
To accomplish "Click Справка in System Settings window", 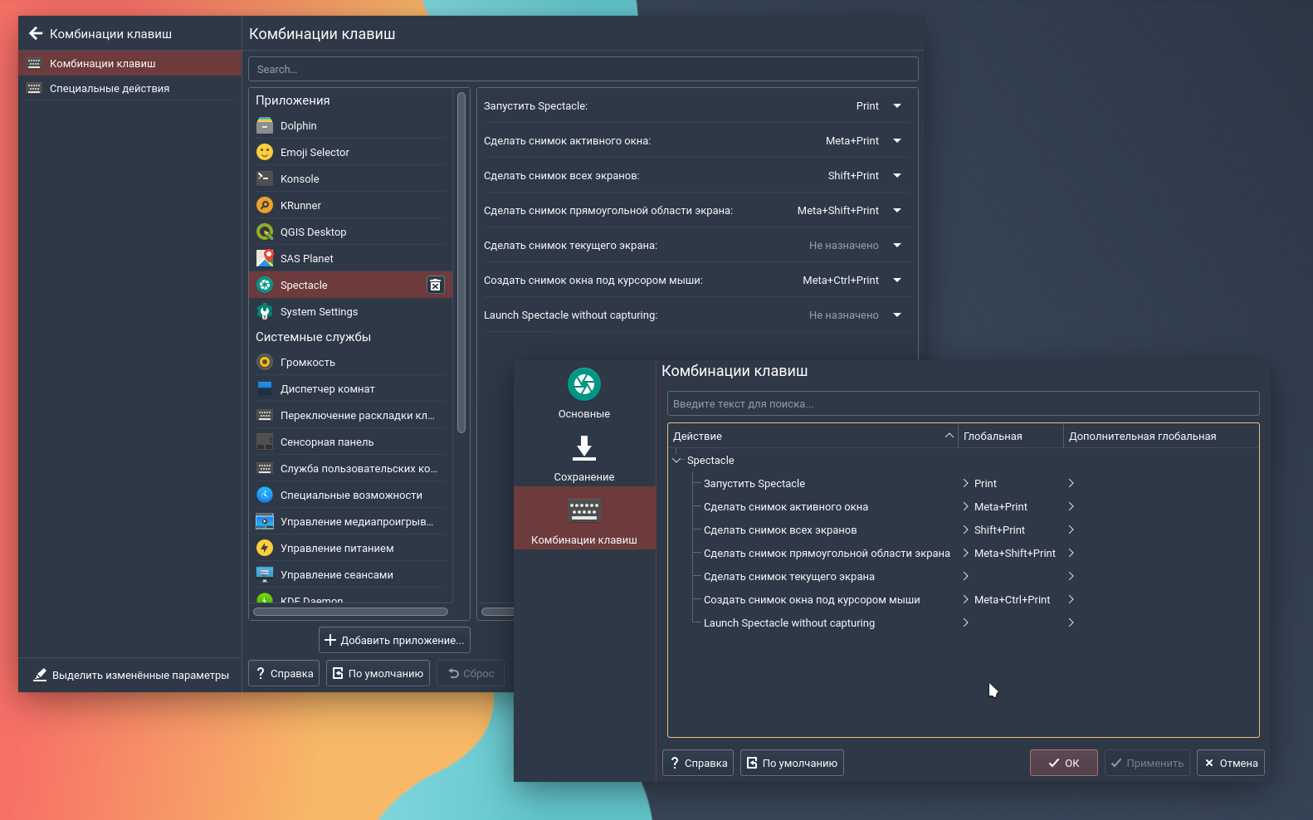I will click(x=284, y=673).
